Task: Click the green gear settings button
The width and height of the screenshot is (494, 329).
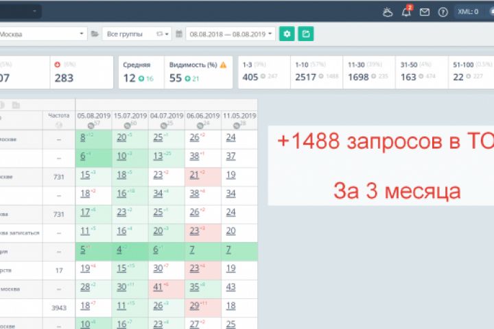Action: point(287,34)
